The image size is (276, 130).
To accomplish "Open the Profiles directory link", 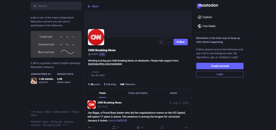I will pos(61,112).
